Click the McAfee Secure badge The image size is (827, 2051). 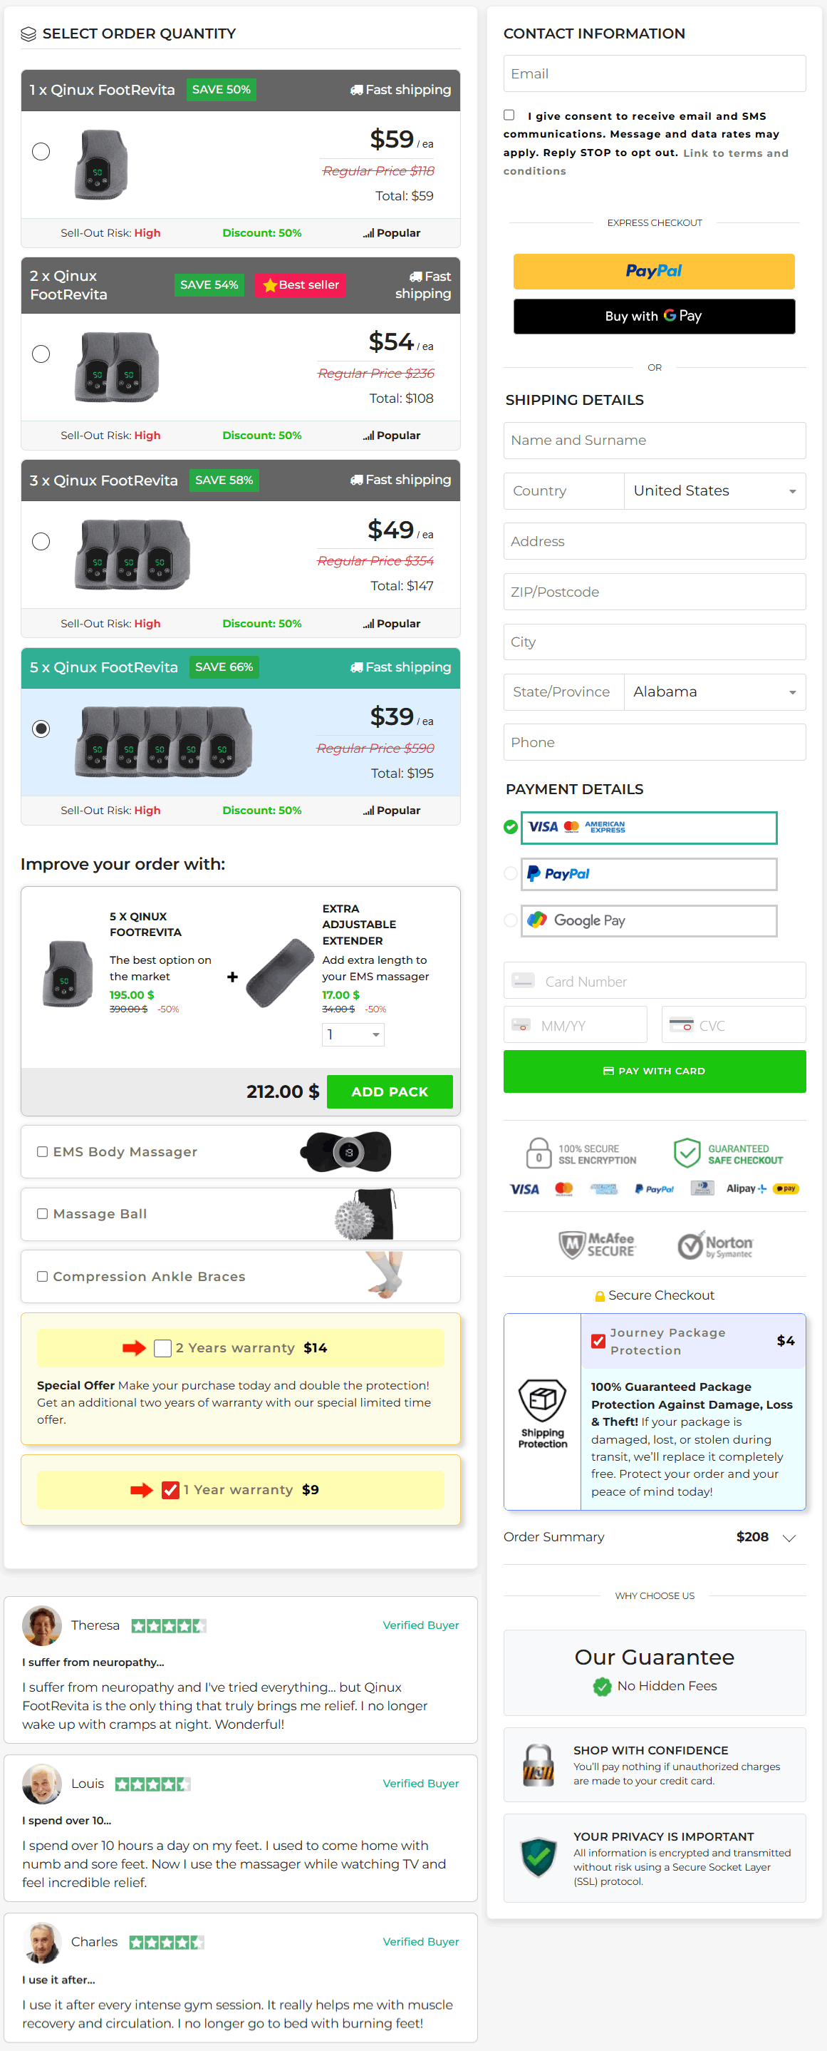coord(599,1245)
